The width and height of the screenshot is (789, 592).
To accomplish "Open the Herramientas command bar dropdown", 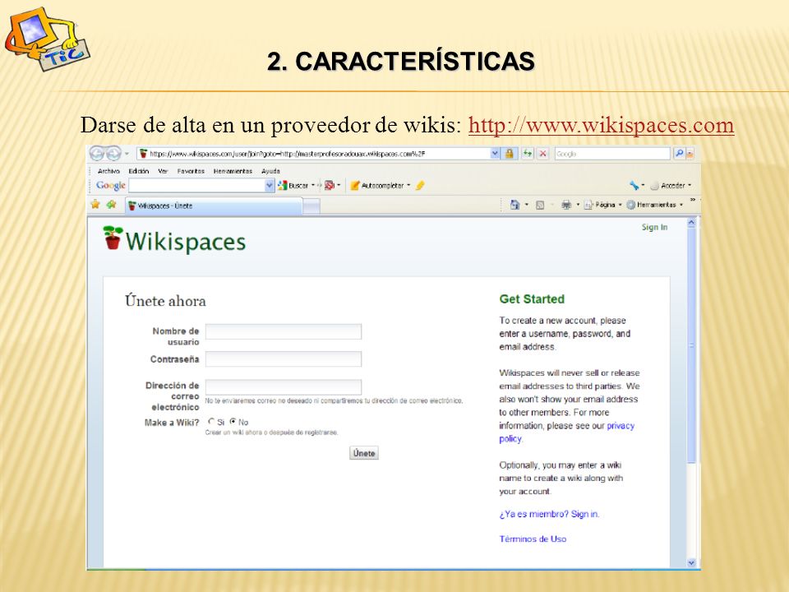I will click(x=655, y=205).
